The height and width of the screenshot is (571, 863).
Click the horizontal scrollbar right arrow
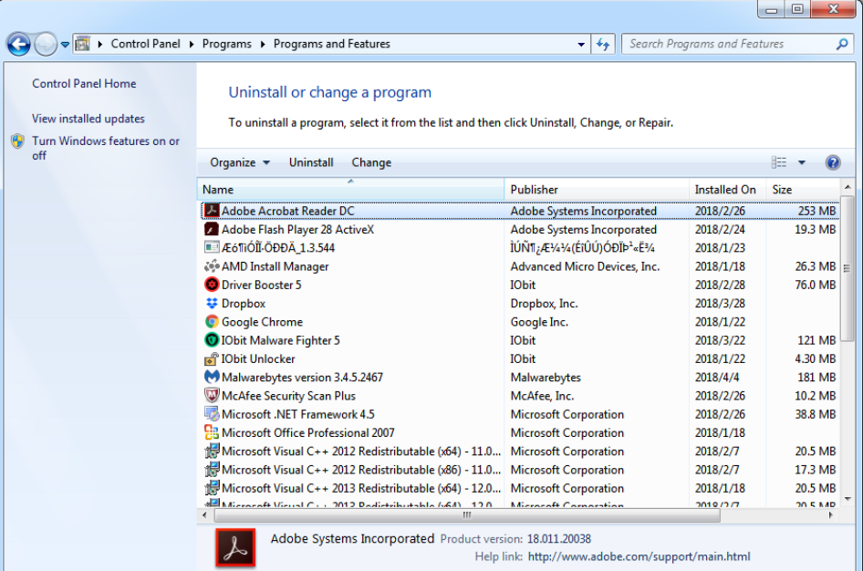(831, 515)
